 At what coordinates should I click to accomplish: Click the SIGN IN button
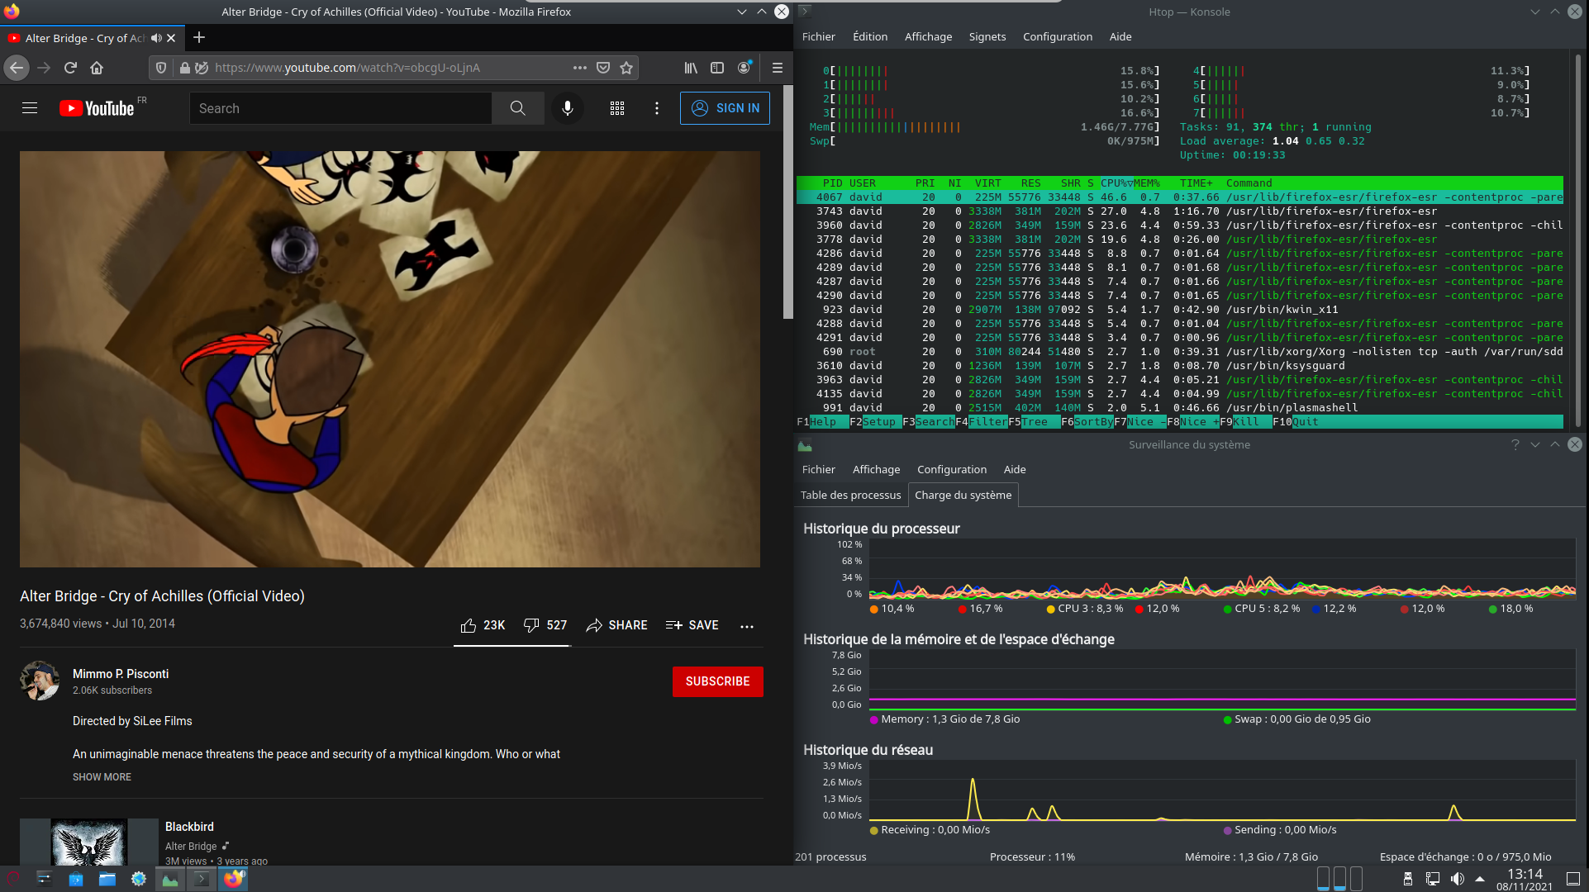[x=725, y=108]
